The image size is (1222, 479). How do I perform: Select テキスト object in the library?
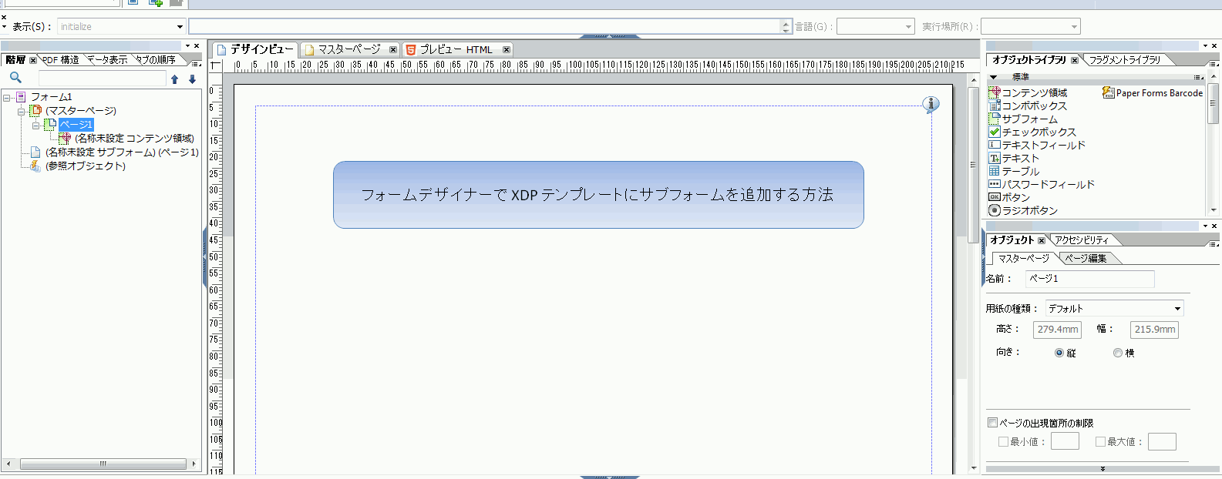pyautogui.click(x=1014, y=158)
